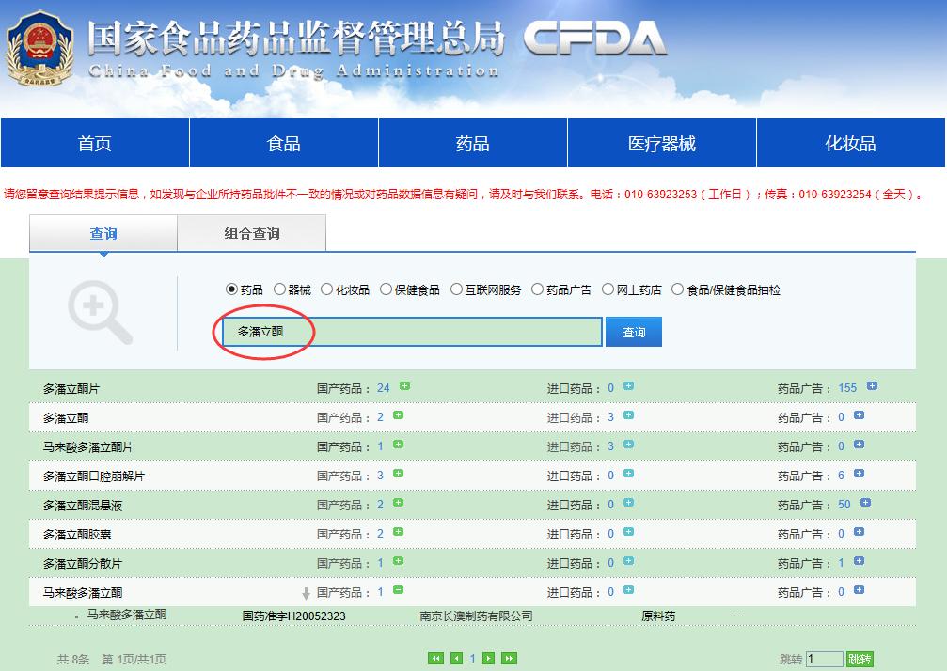Screen dimensions: 947x671
Task: Switch to the 组合查询 tab
Action: tap(251, 231)
